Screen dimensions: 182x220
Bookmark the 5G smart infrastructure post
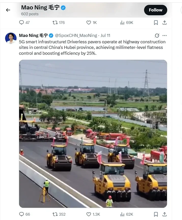click(x=156, y=214)
